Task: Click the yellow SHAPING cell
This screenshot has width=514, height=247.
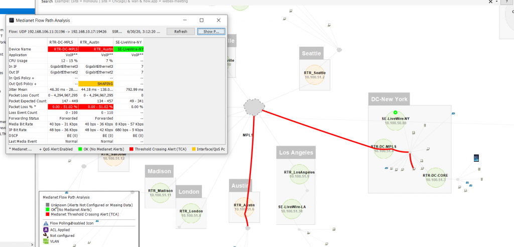Action: pos(96,84)
